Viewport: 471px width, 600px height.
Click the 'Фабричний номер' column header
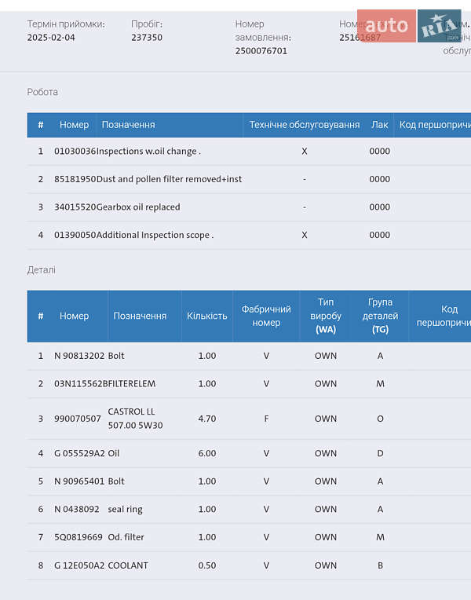coord(266,316)
